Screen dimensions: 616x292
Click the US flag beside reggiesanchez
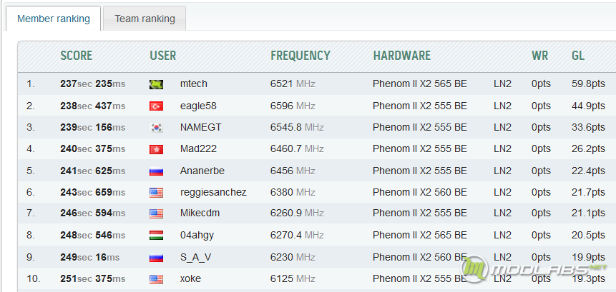(x=157, y=193)
